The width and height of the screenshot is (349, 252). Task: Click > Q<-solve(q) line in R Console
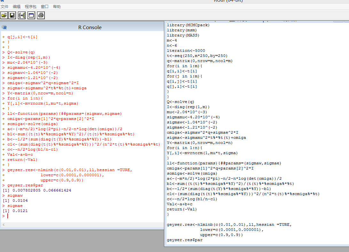pyautogui.click(x=19, y=52)
